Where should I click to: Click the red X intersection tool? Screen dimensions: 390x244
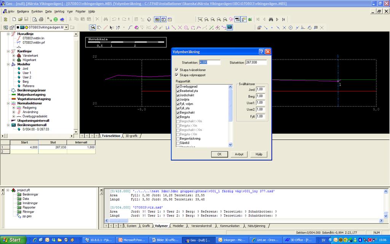pyautogui.click(x=180, y=27)
